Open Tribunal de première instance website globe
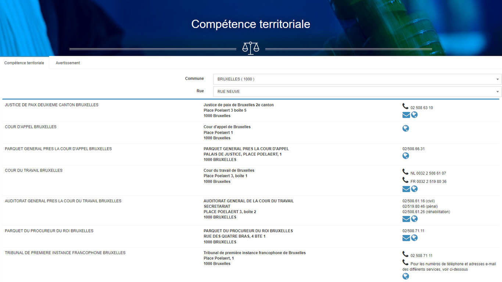This screenshot has height=282, width=502. 406,276
